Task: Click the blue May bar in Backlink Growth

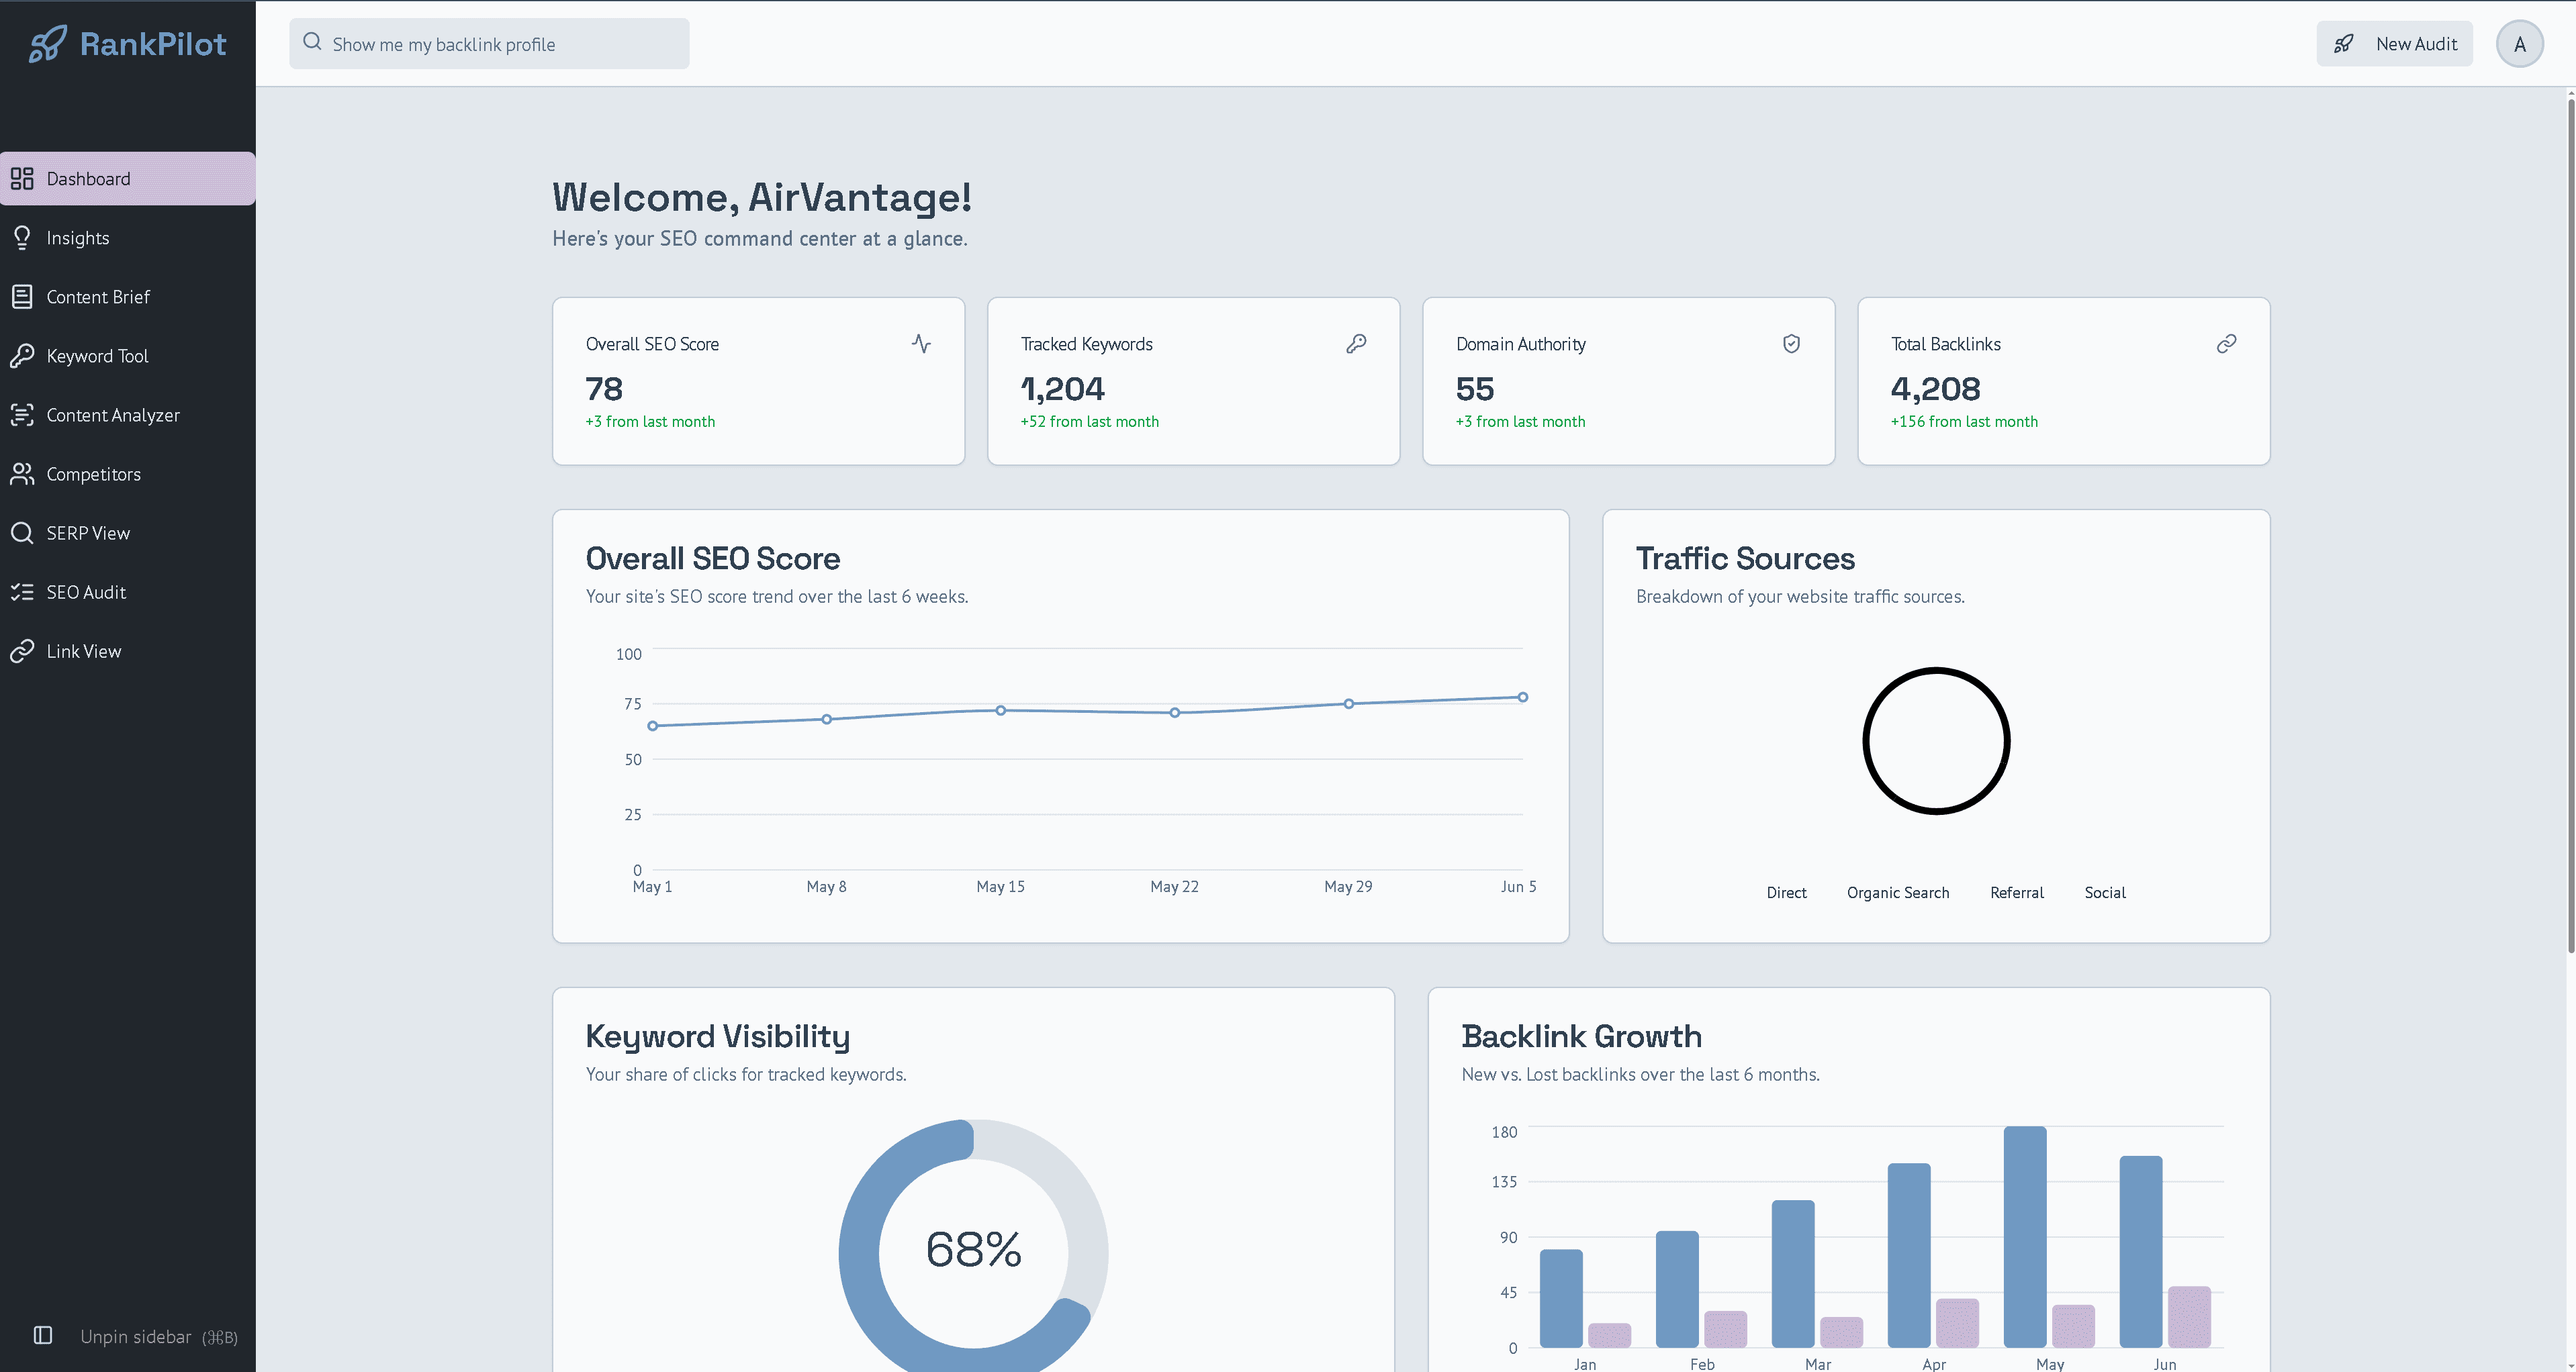Action: pos(2025,1237)
